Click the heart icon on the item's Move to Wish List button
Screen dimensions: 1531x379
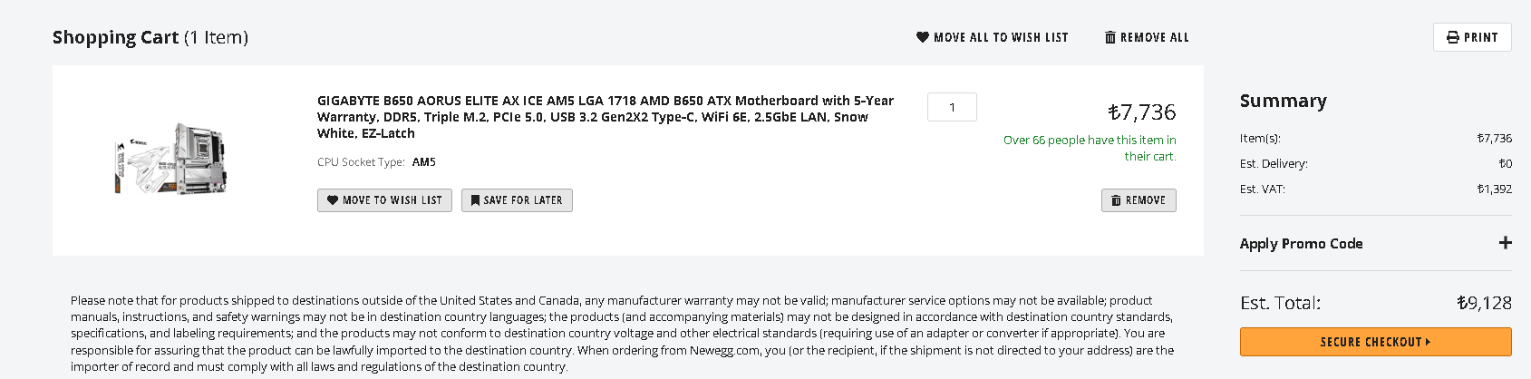pos(333,200)
